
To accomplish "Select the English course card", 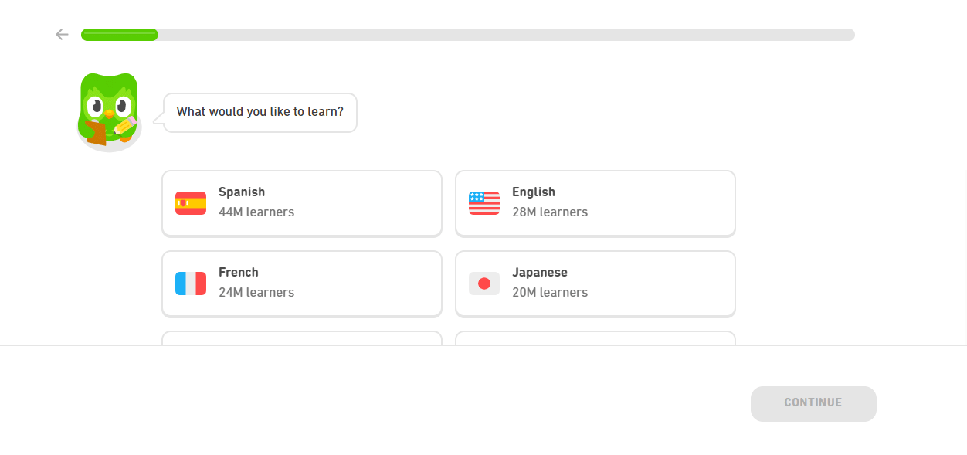I will click(x=595, y=202).
